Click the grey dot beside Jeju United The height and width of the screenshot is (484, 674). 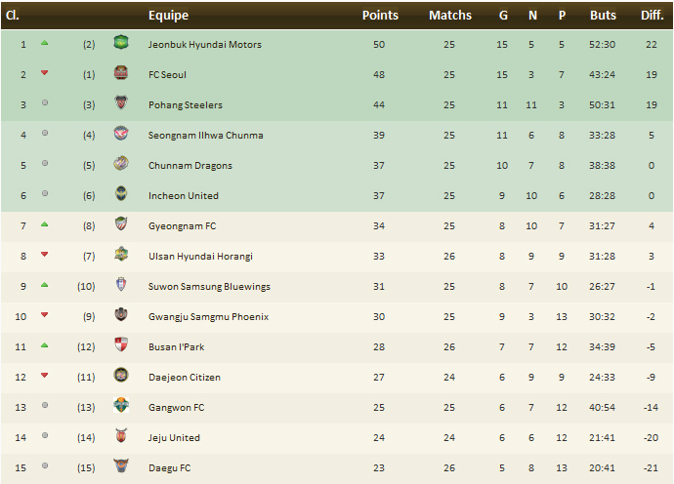45,437
